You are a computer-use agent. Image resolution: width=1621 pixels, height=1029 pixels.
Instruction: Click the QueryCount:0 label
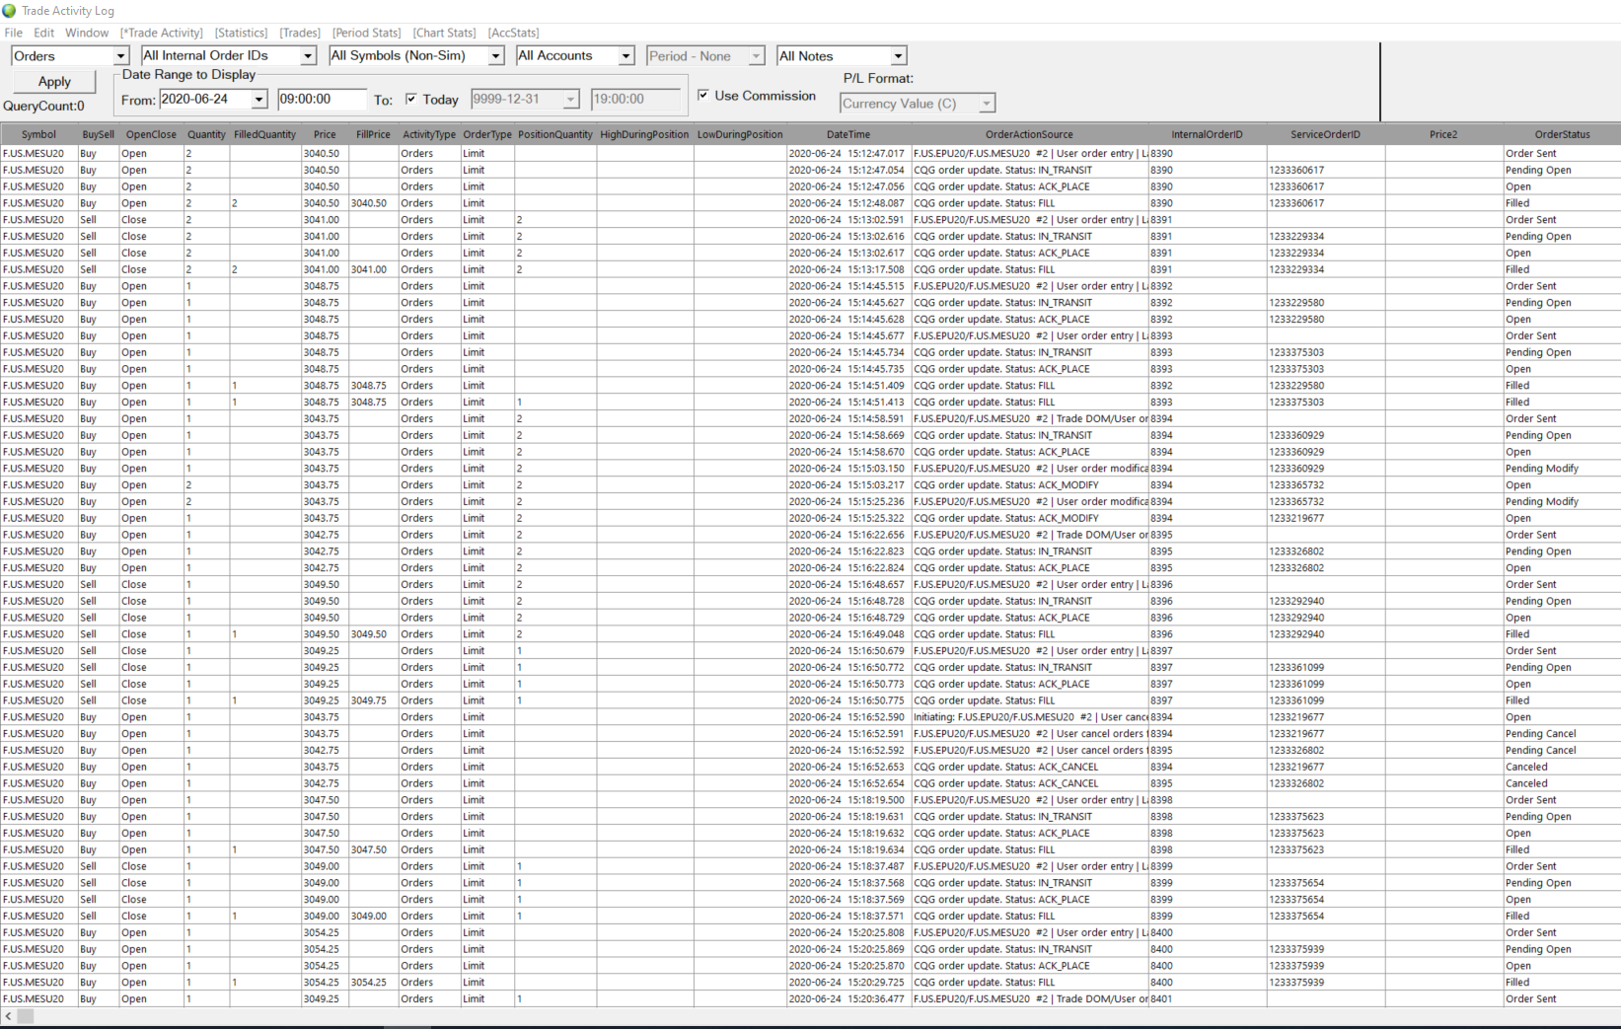(x=44, y=106)
